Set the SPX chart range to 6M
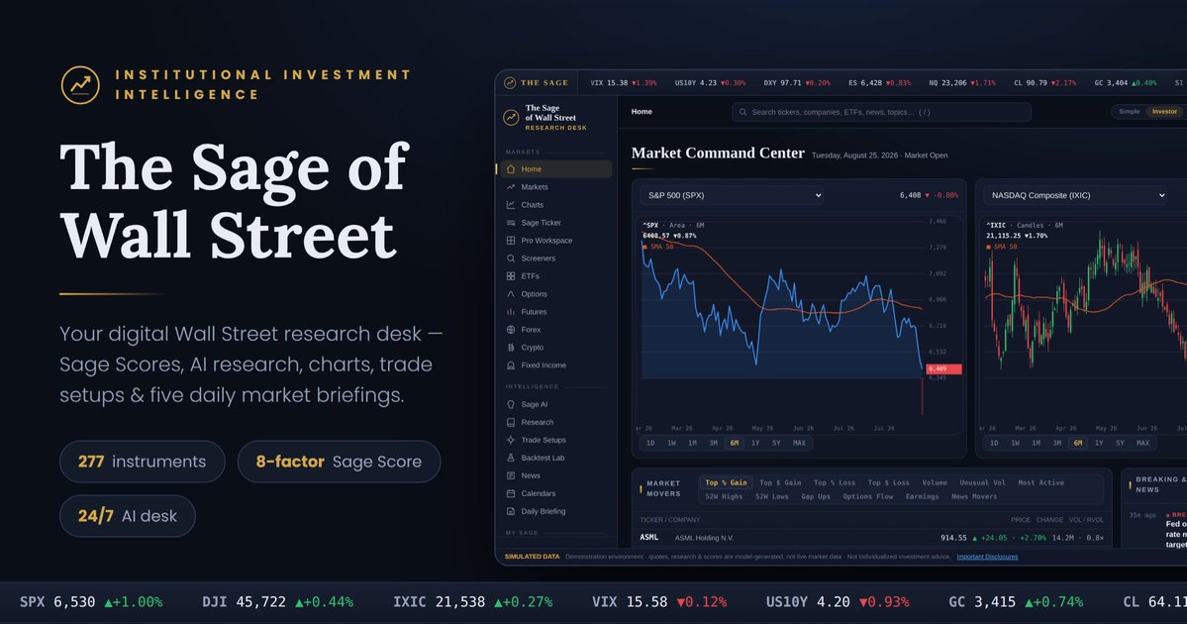Screen dimensions: 1187x624 (735, 443)
